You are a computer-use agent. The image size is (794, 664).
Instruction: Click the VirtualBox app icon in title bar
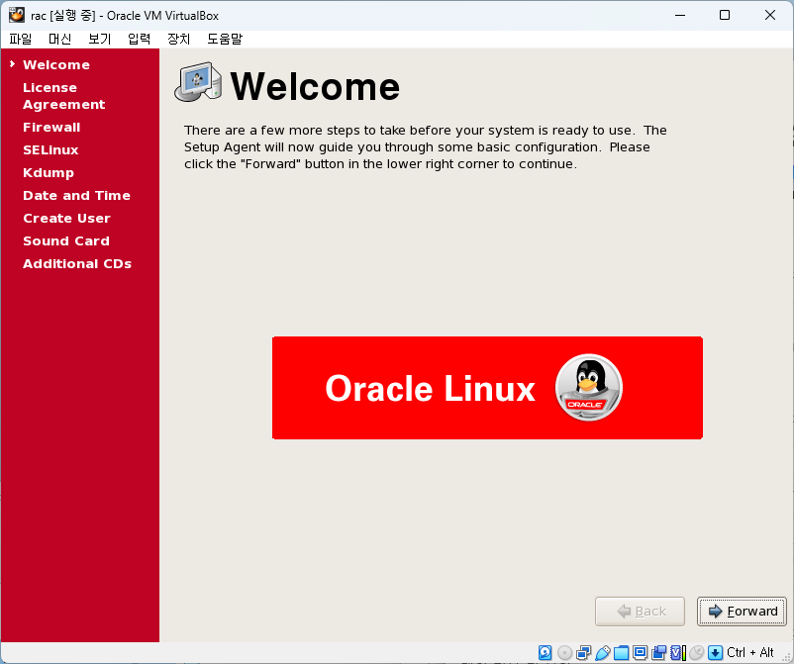click(17, 15)
